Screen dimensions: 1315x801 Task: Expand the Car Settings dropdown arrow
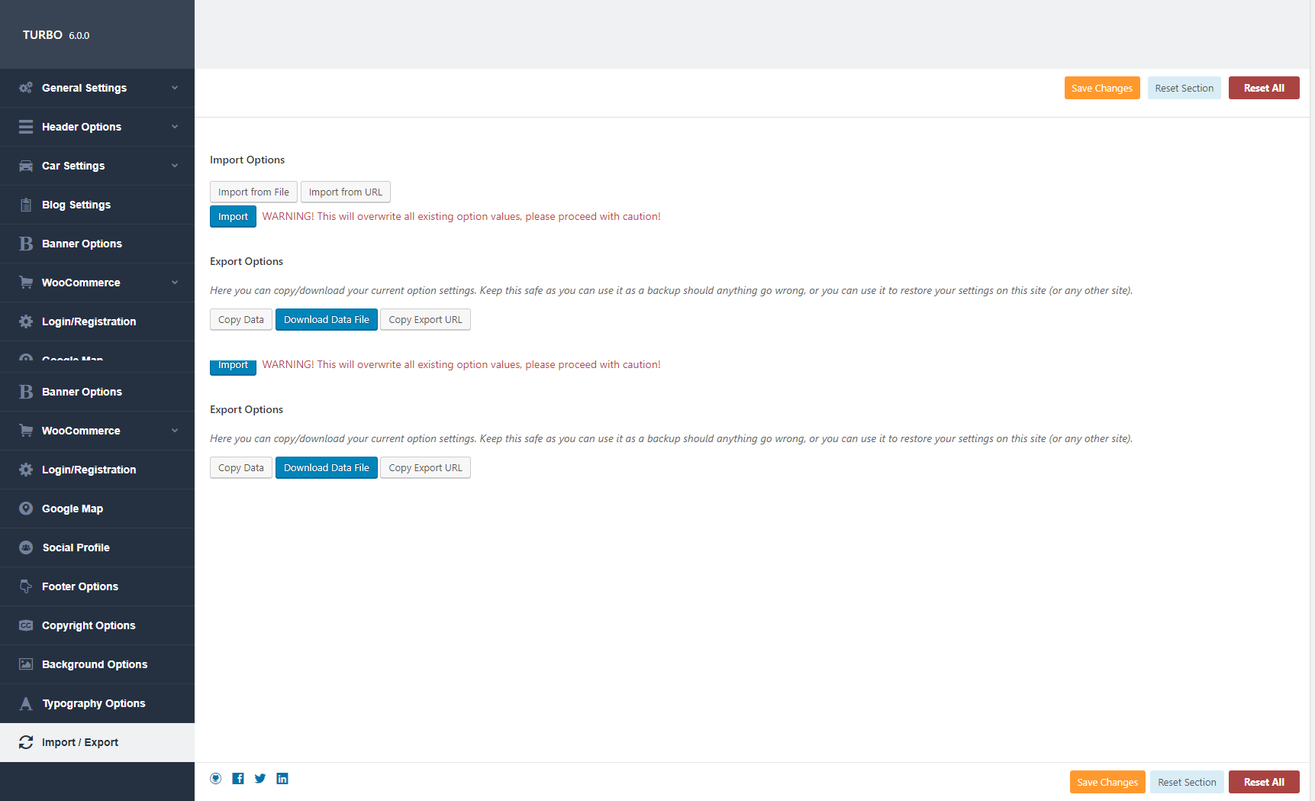[x=175, y=166]
